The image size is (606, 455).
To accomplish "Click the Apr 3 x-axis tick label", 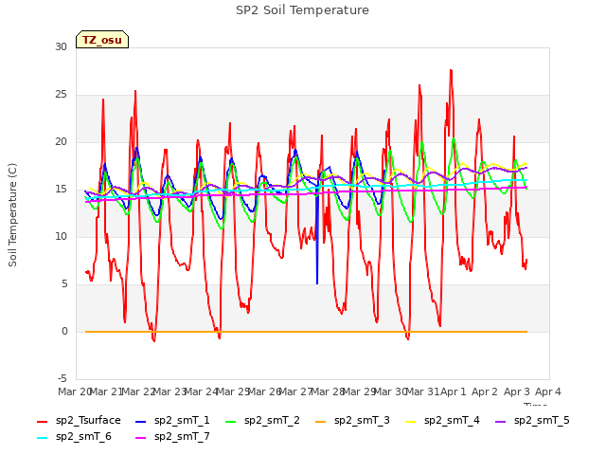I will [x=516, y=391].
